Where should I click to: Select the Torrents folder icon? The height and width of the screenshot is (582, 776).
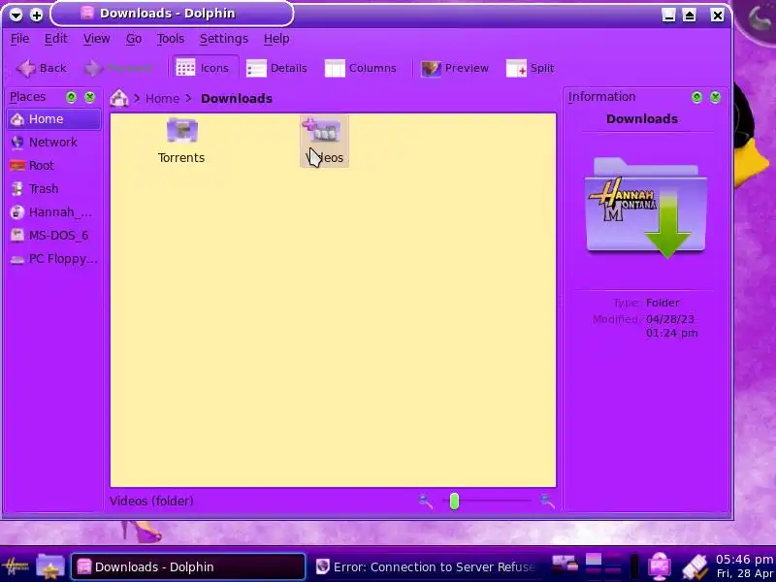click(182, 131)
